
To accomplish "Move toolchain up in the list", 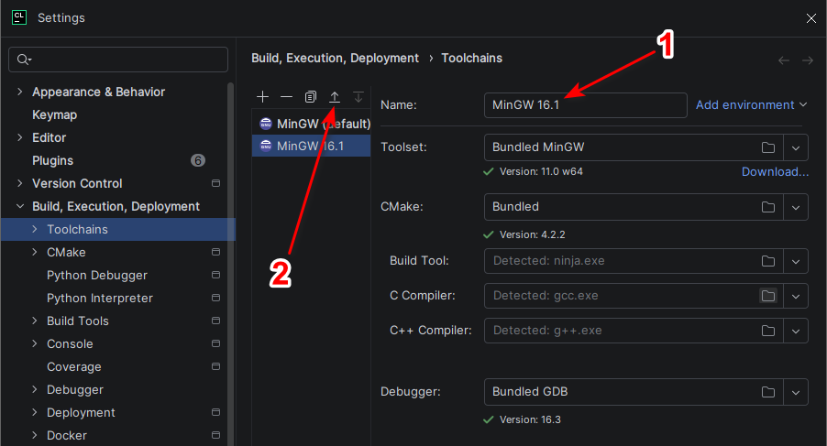I will click(335, 97).
